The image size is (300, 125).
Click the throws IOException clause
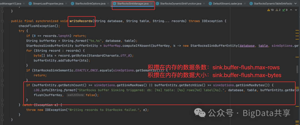pos(206,21)
